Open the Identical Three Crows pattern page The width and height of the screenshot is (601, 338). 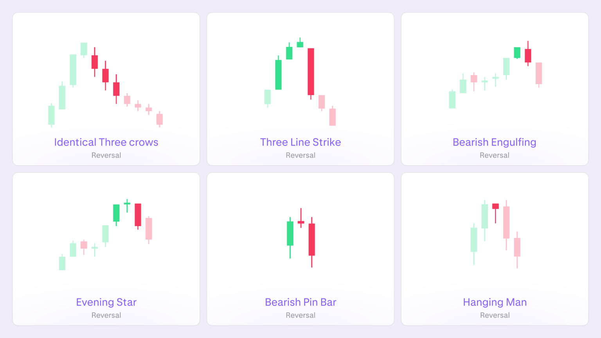tap(106, 142)
